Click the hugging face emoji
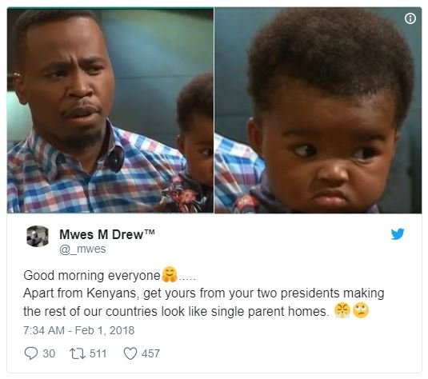The width and height of the screenshot is (428, 379). tap(170, 274)
